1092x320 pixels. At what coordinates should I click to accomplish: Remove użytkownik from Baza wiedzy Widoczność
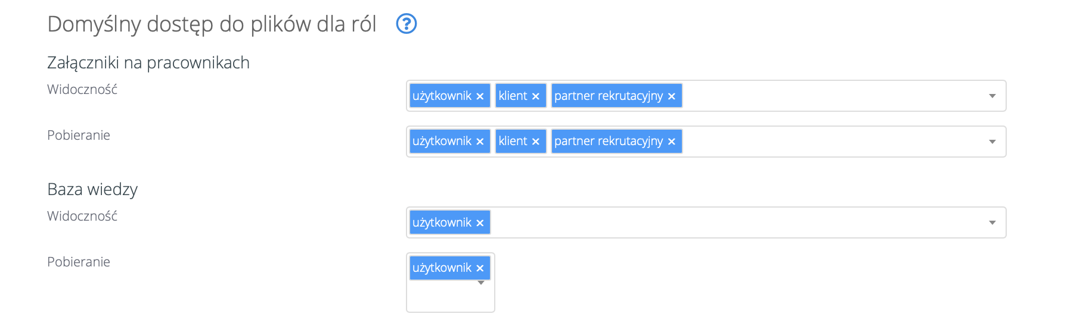tap(480, 223)
